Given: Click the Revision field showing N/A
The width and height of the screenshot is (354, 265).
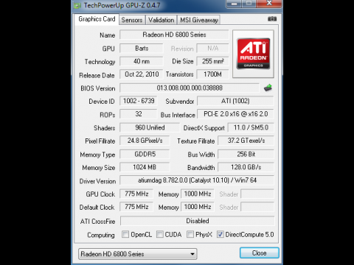Looking at the screenshot, I should (212, 48).
